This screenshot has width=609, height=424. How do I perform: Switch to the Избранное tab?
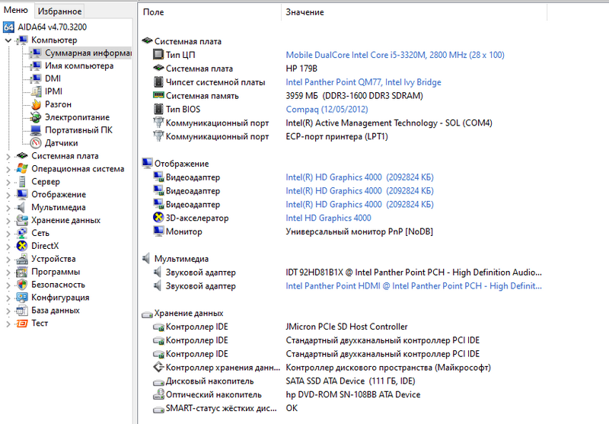59,11
